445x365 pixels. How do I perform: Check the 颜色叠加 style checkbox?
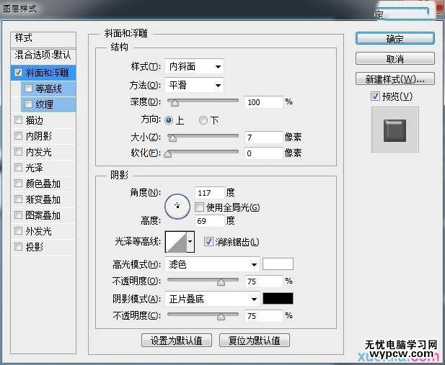point(18,184)
